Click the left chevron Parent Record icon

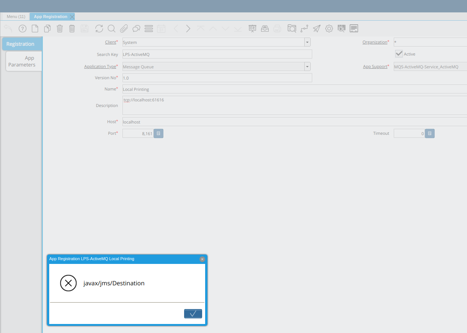pos(176,29)
